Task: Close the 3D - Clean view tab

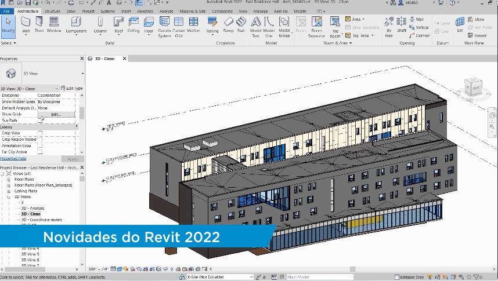Action: point(124,59)
